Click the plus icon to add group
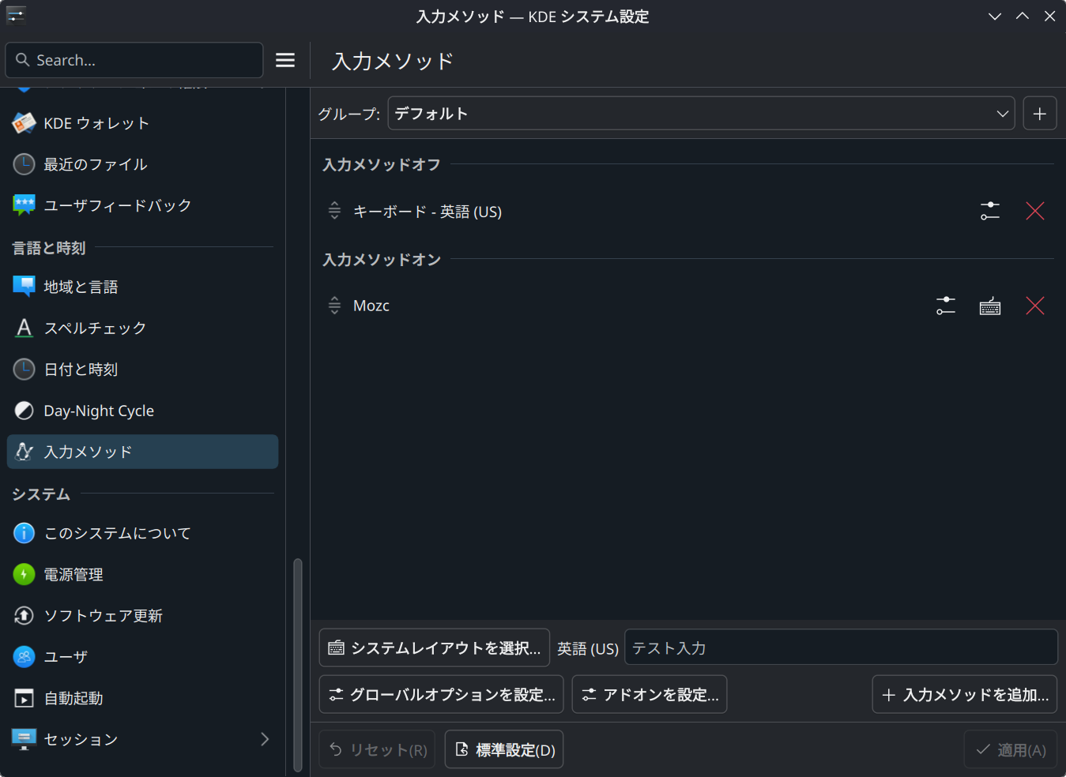This screenshot has height=777, width=1066. 1039,114
